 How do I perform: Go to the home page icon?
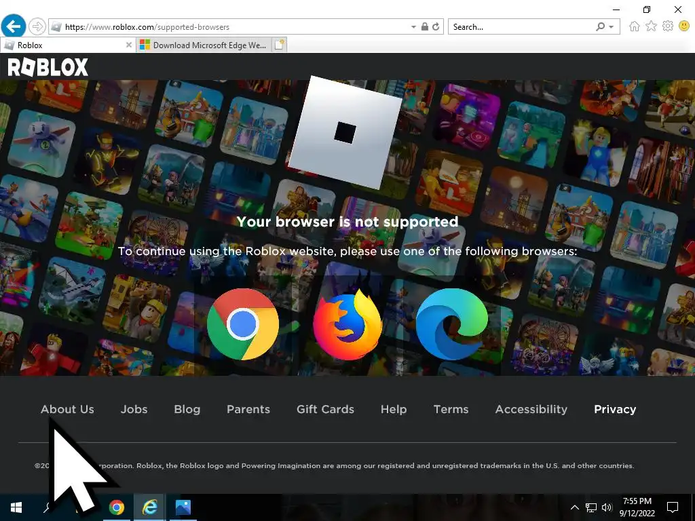coord(635,26)
